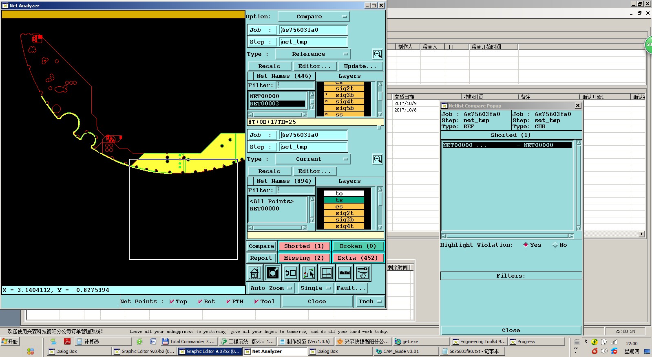Click Close at the bottom of Net Analyzer
652x357 pixels.
[317, 302]
